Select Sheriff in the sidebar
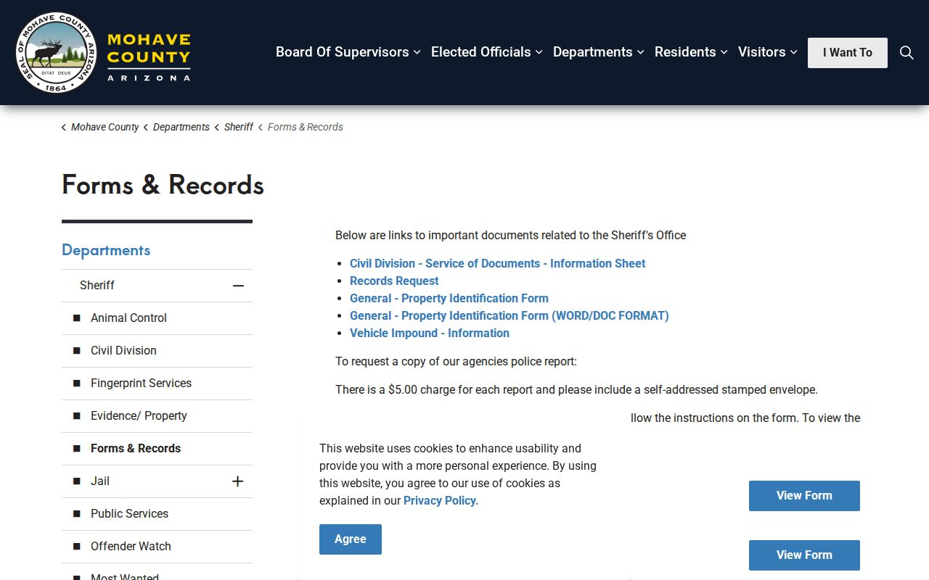This screenshot has width=929, height=580. point(97,286)
